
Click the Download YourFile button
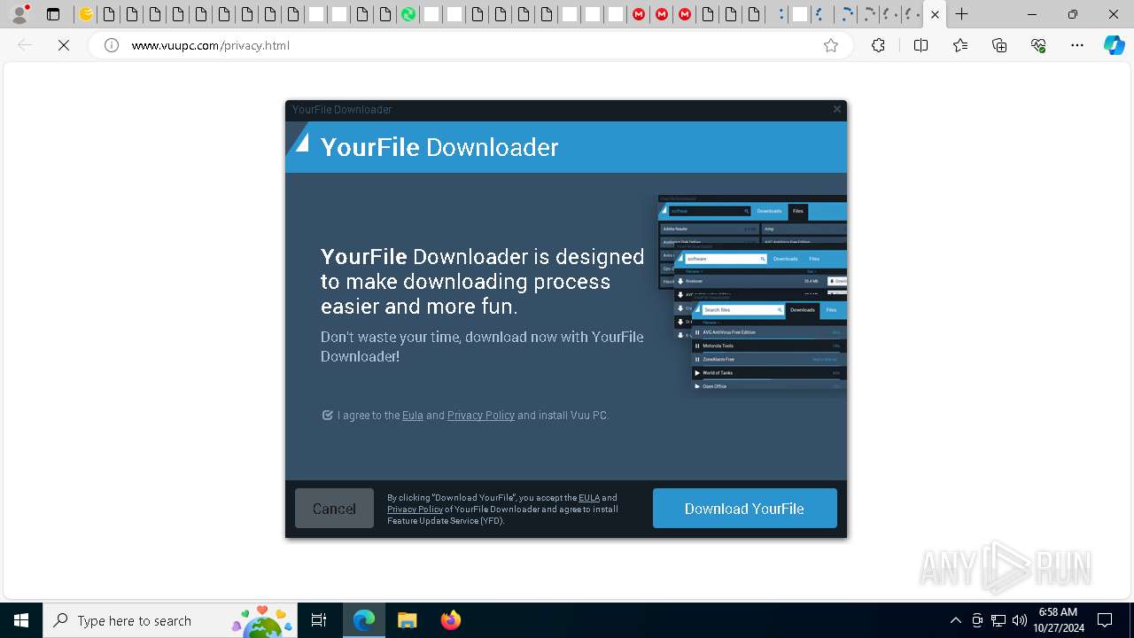744,509
